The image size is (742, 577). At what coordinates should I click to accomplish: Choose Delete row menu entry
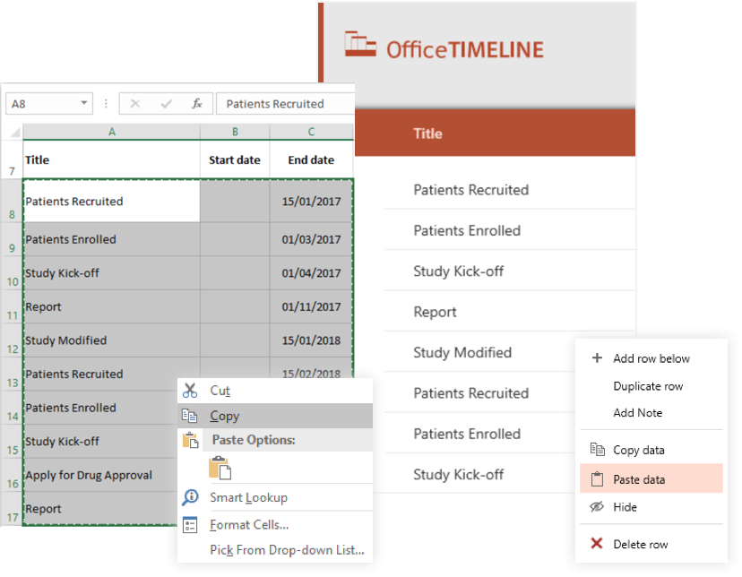(x=651, y=544)
